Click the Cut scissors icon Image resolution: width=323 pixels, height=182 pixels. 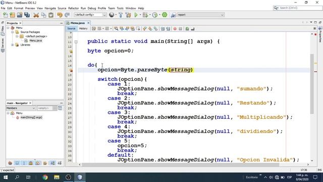pos(36,15)
